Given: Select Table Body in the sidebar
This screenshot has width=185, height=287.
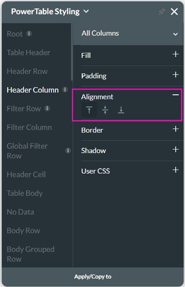Looking at the screenshot, I should 25,193.
